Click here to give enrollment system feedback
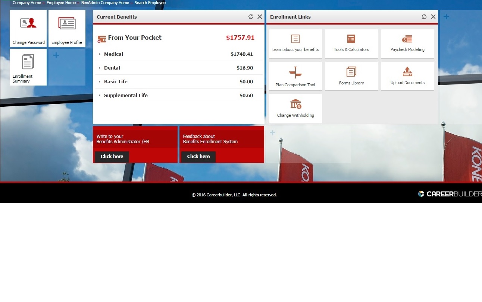 (198, 157)
